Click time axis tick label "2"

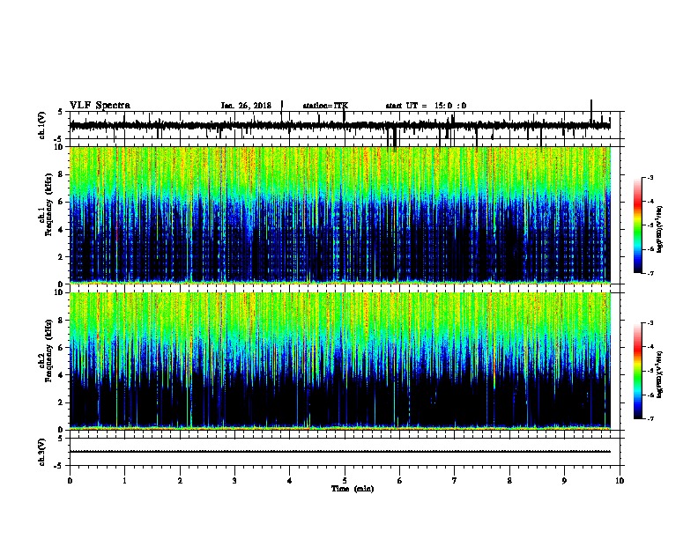180,481
